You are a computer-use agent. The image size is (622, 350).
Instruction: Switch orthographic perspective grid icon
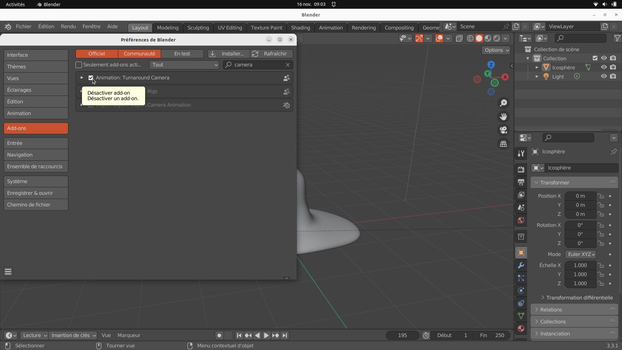503,144
